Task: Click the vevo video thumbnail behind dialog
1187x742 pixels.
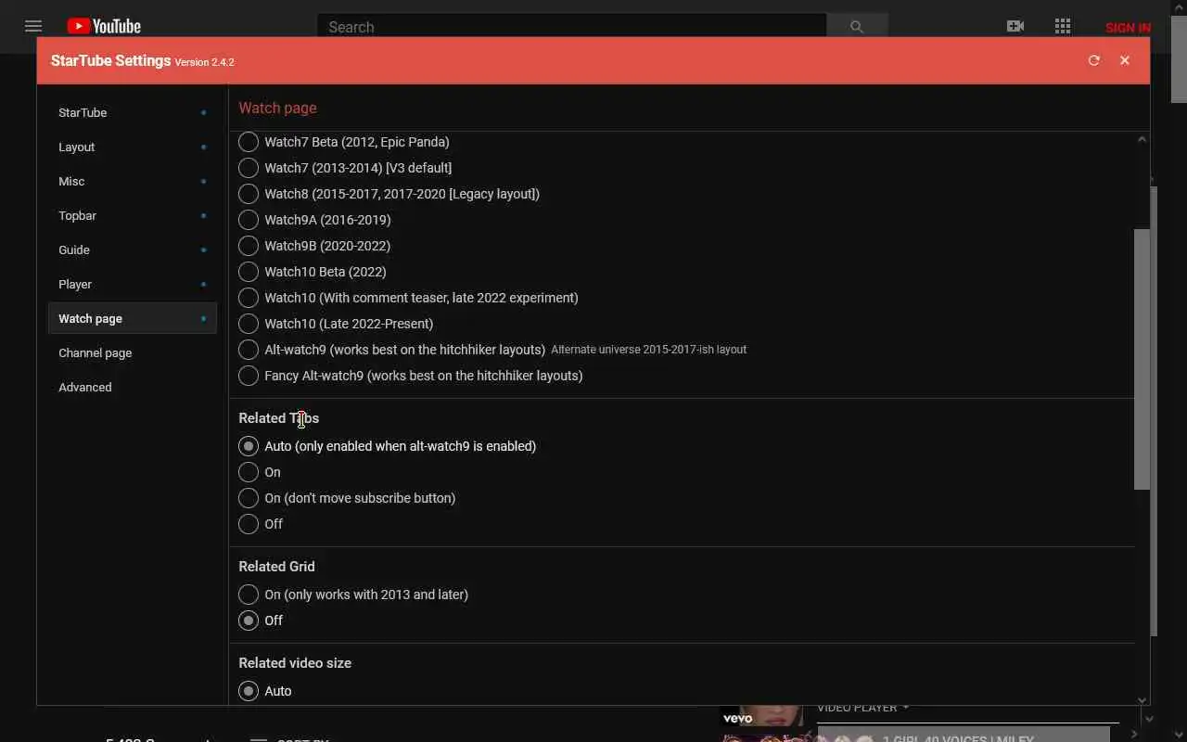Action: pyautogui.click(x=761, y=716)
